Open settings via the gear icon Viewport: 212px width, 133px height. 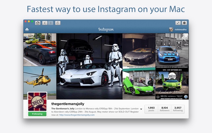pos(184,23)
